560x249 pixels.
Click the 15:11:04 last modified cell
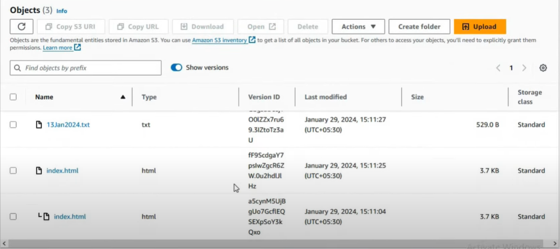click(345, 216)
